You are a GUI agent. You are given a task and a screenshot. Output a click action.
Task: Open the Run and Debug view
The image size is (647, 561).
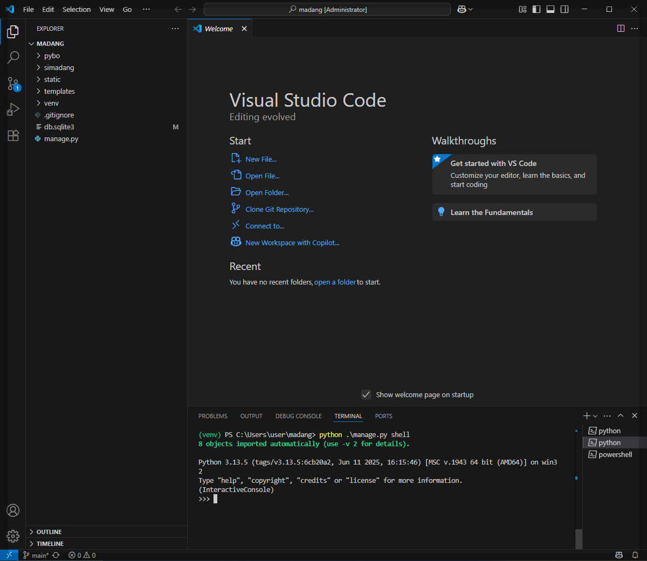[x=13, y=109]
